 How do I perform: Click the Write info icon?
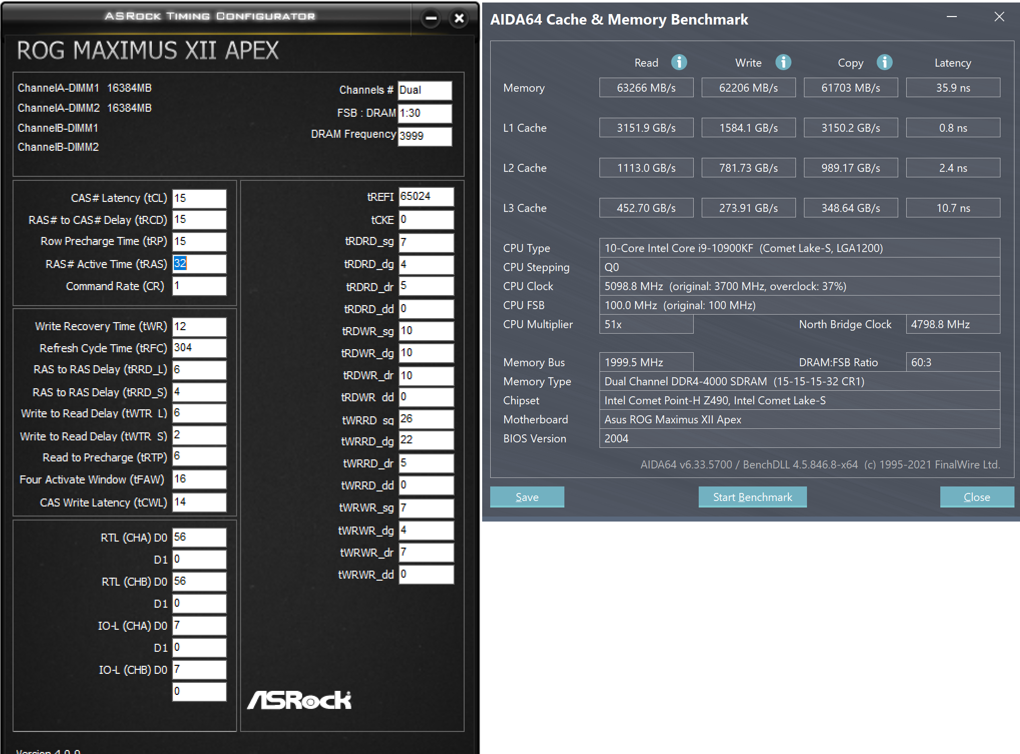click(x=783, y=63)
